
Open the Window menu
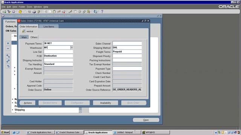(x=38, y=7)
